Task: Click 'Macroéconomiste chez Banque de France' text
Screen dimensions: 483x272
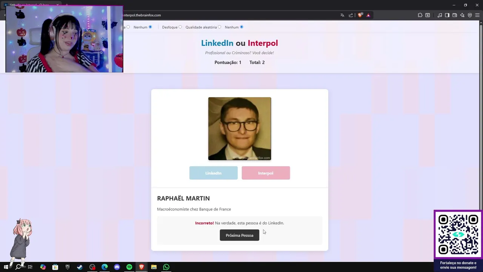Action: pyautogui.click(x=194, y=209)
